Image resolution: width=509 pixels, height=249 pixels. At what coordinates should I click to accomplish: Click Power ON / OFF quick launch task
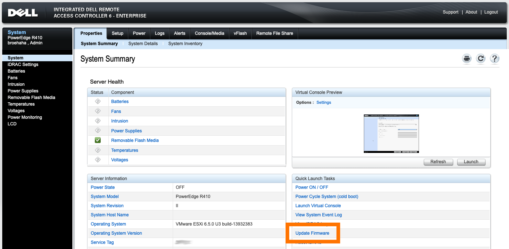point(312,187)
